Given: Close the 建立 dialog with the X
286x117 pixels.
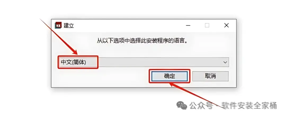Looking at the screenshot, I should click(226, 25).
